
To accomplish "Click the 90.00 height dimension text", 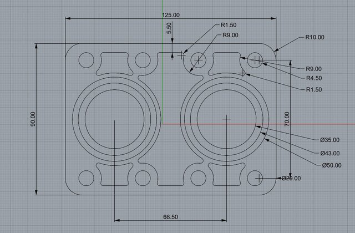I will tap(33, 119).
